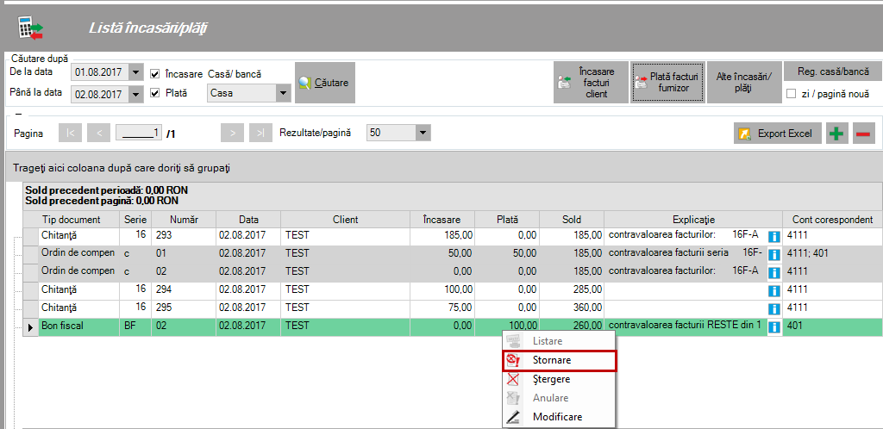
Task: Click the red X Ștergere icon
Action: (513, 379)
